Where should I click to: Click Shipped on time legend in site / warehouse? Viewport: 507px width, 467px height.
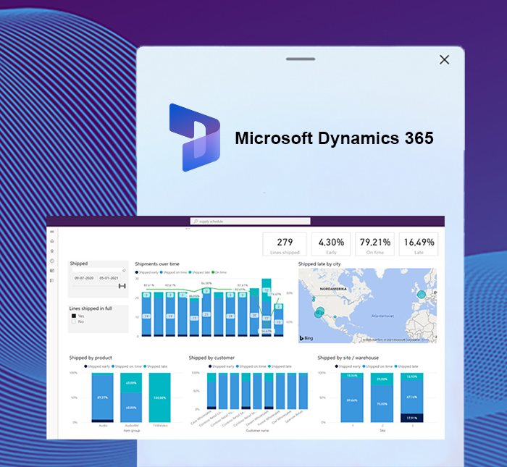[x=377, y=366]
